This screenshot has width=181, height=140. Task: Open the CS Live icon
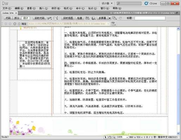click(x=146, y=4)
